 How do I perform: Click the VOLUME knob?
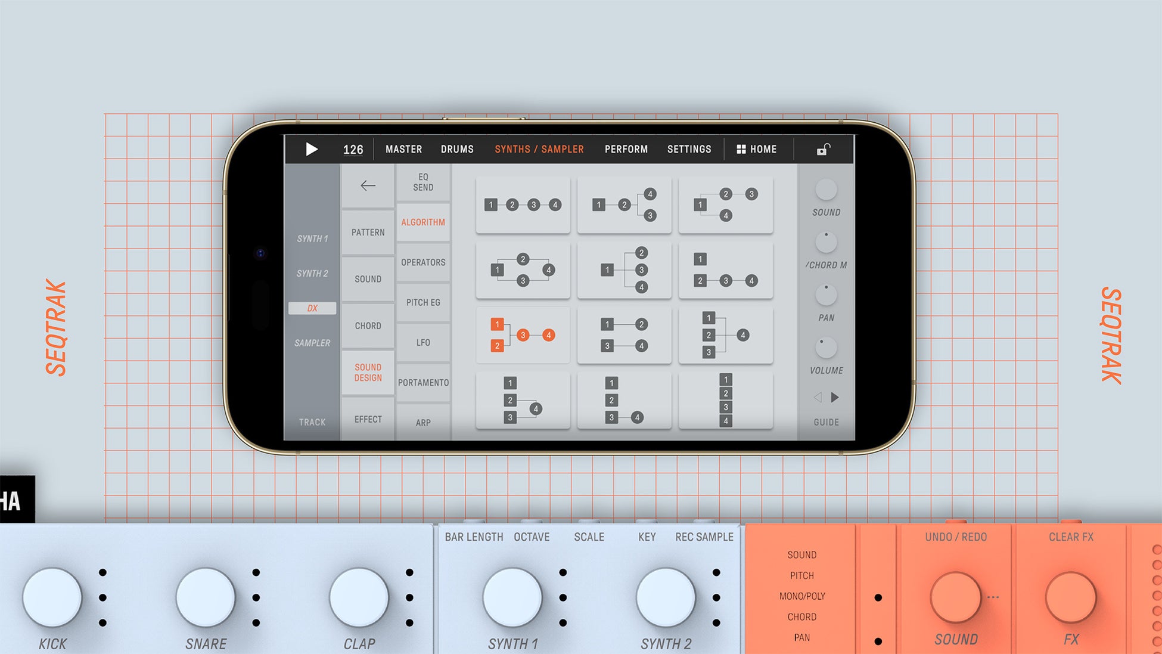(x=825, y=348)
